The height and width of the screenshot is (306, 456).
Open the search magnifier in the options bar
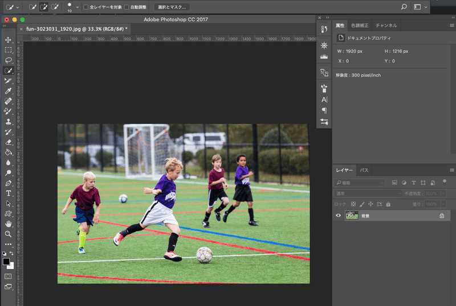coord(404,7)
